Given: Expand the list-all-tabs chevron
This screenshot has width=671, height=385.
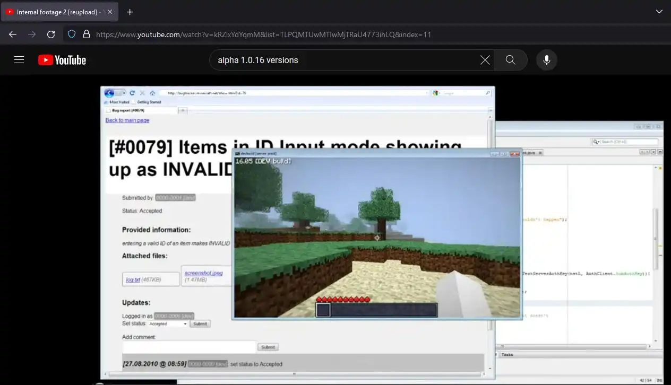Looking at the screenshot, I should [659, 12].
